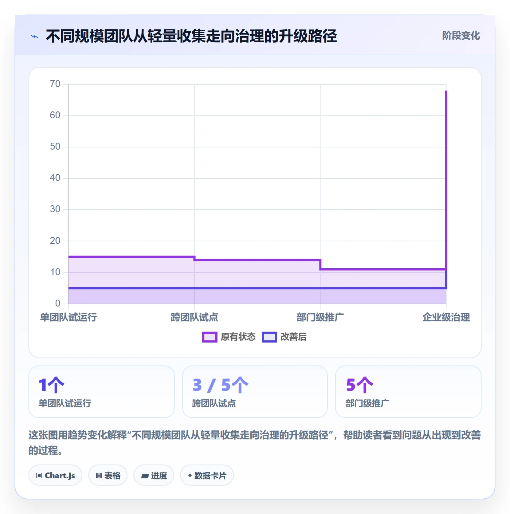
Task: Click the 跨团队试点 x-axis label
Action: coord(195,317)
